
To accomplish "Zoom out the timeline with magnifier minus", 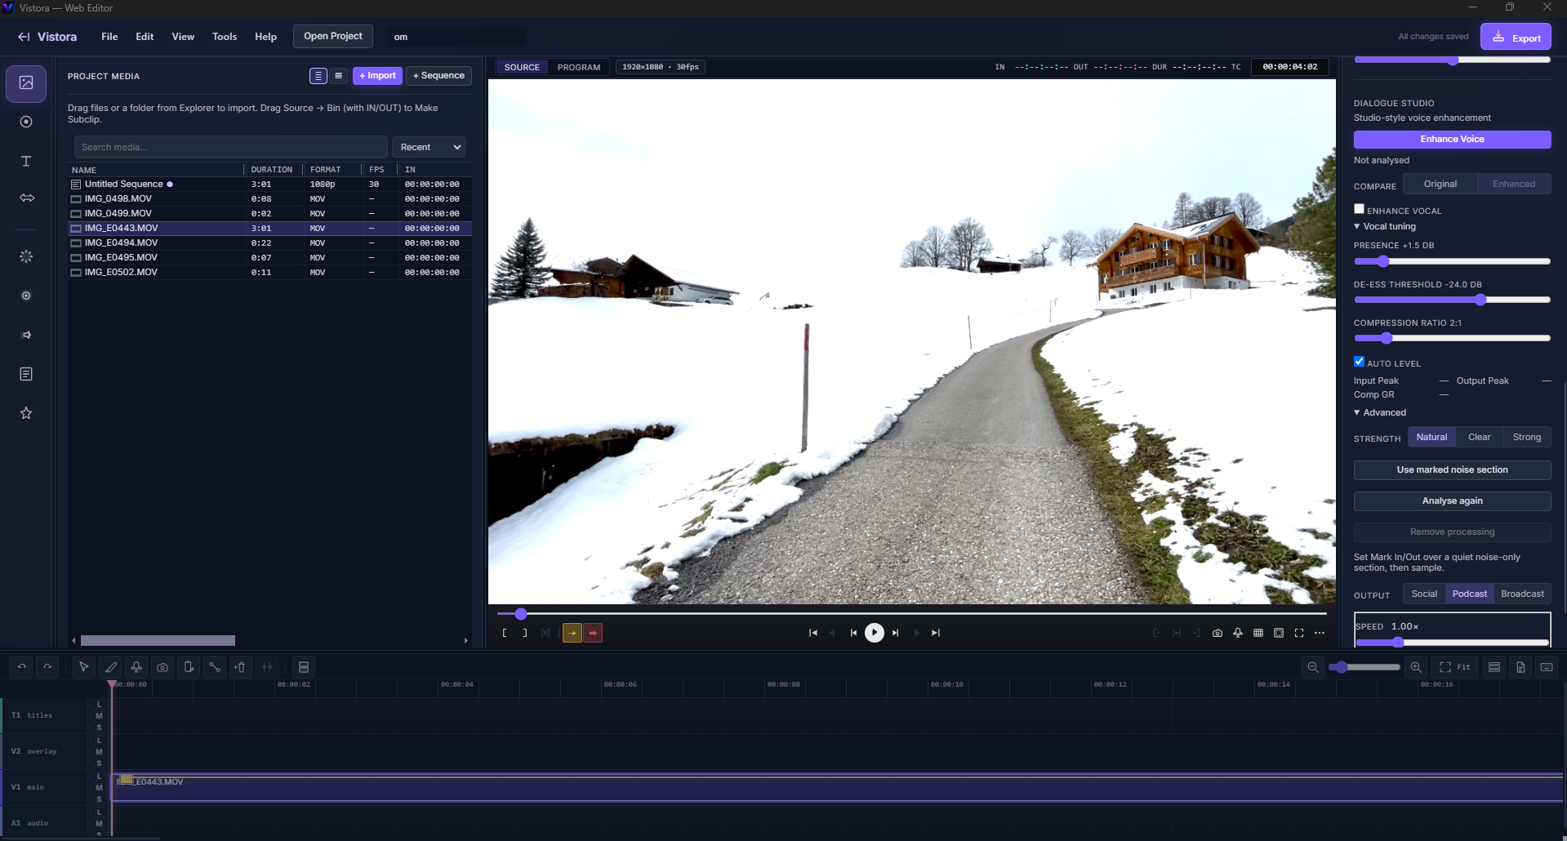I will click(x=1313, y=667).
